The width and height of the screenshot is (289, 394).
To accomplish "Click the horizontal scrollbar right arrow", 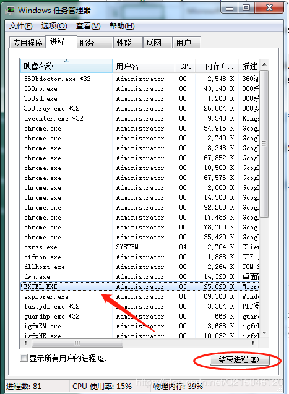I will point(253,343).
